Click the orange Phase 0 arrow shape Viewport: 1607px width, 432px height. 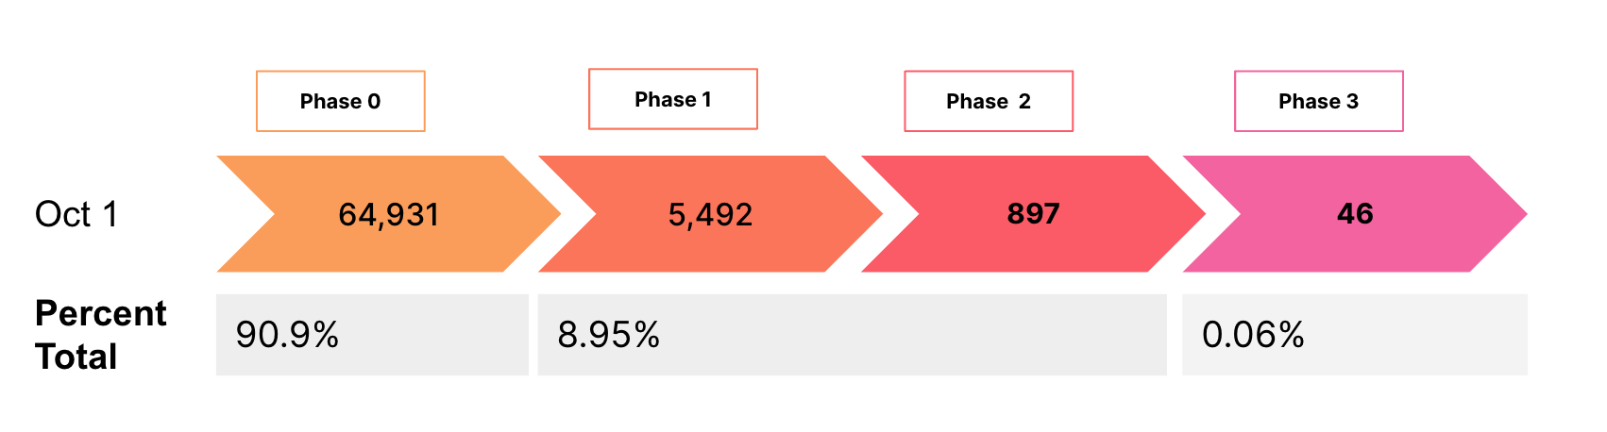tap(389, 214)
